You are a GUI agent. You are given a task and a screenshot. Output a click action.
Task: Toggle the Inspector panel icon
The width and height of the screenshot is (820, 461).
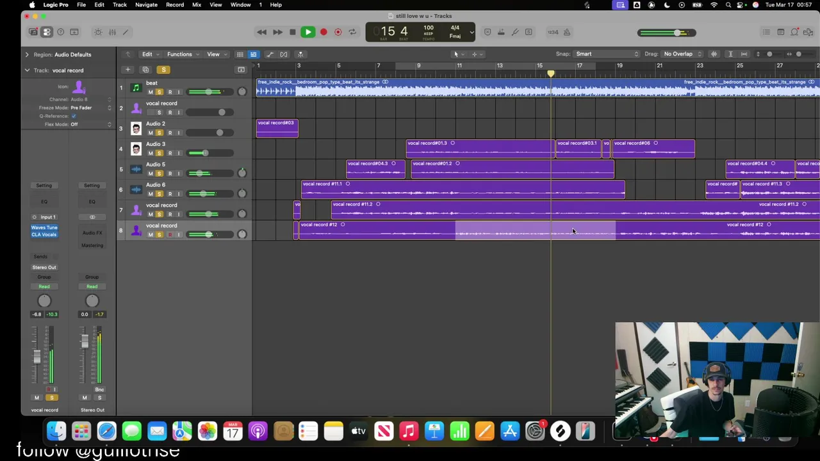pyautogui.click(x=47, y=32)
